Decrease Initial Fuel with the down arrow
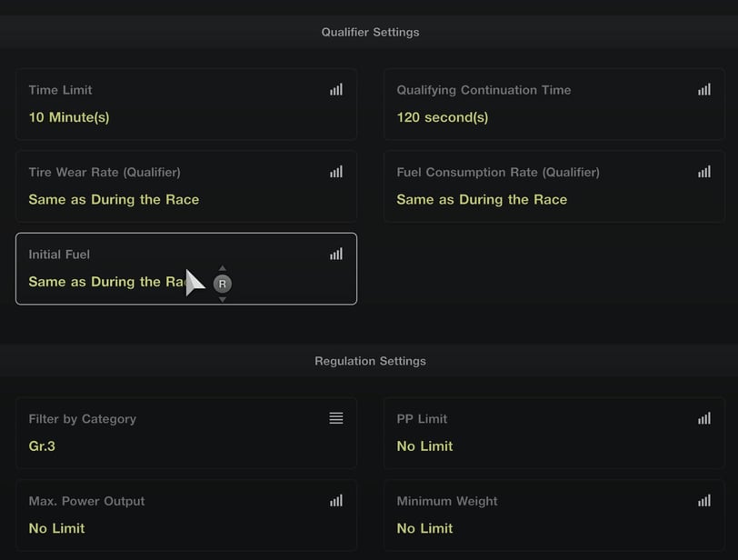Screen dimensions: 738x560 click(223, 299)
